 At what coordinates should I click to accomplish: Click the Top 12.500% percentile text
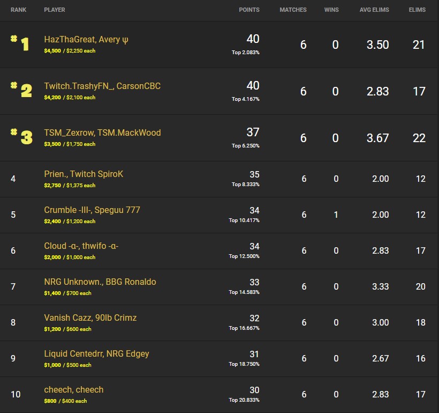point(244,256)
